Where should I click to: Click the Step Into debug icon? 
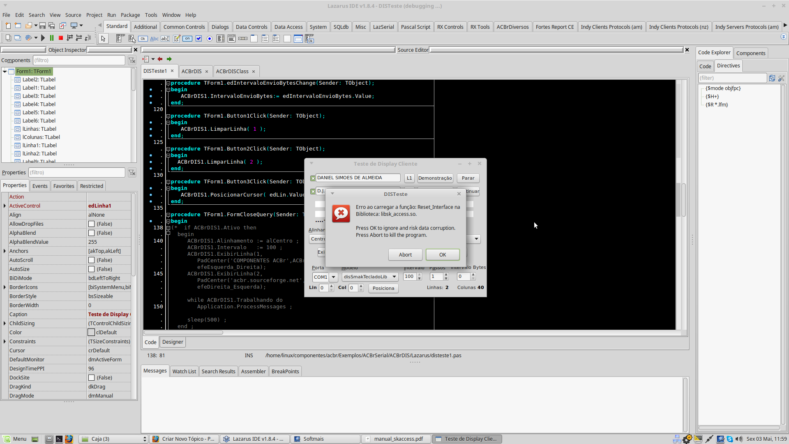pyautogui.click(x=70, y=38)
